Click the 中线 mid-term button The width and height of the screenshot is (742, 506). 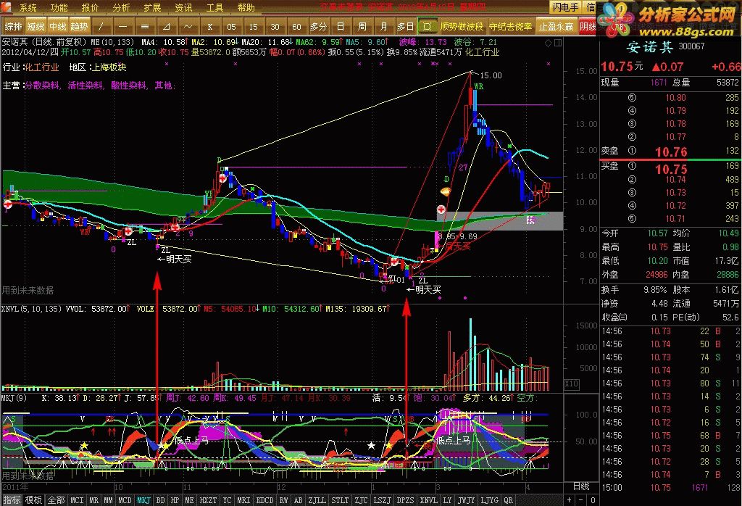58,27
